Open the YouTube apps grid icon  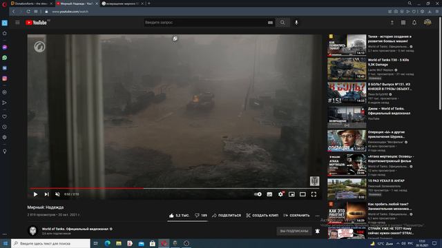coord(403,23)
